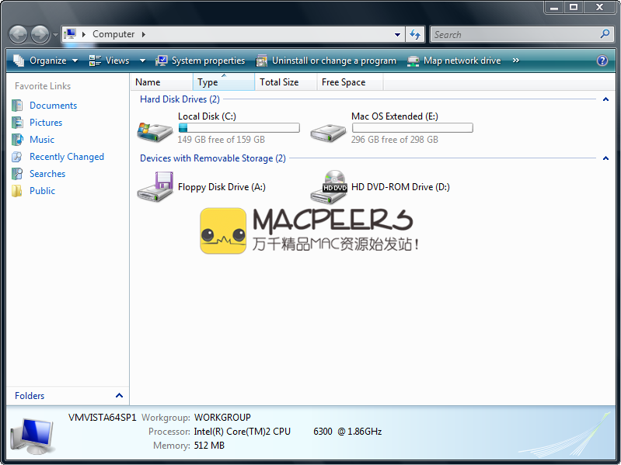
Task: Click the Recently Changed search icon
Action: point(17,157)
